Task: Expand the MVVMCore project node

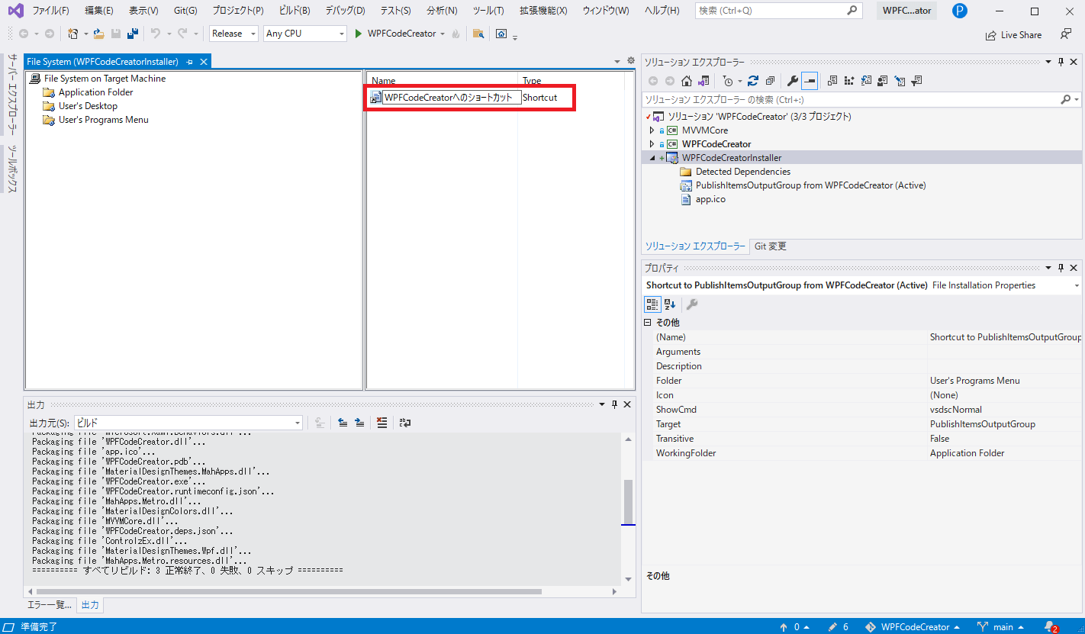Action: pos(652,130)
